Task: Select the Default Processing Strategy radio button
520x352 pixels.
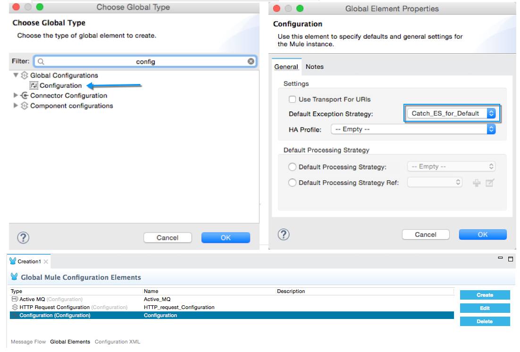Action: click(x=293, y=167)
